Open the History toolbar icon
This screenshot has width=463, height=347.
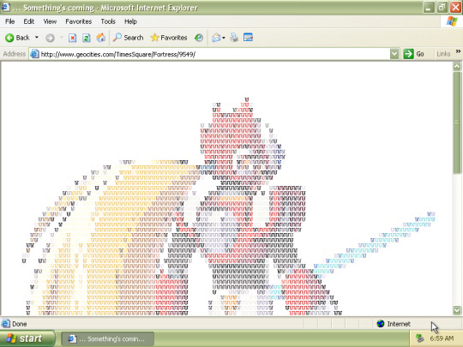pos(199,38)
